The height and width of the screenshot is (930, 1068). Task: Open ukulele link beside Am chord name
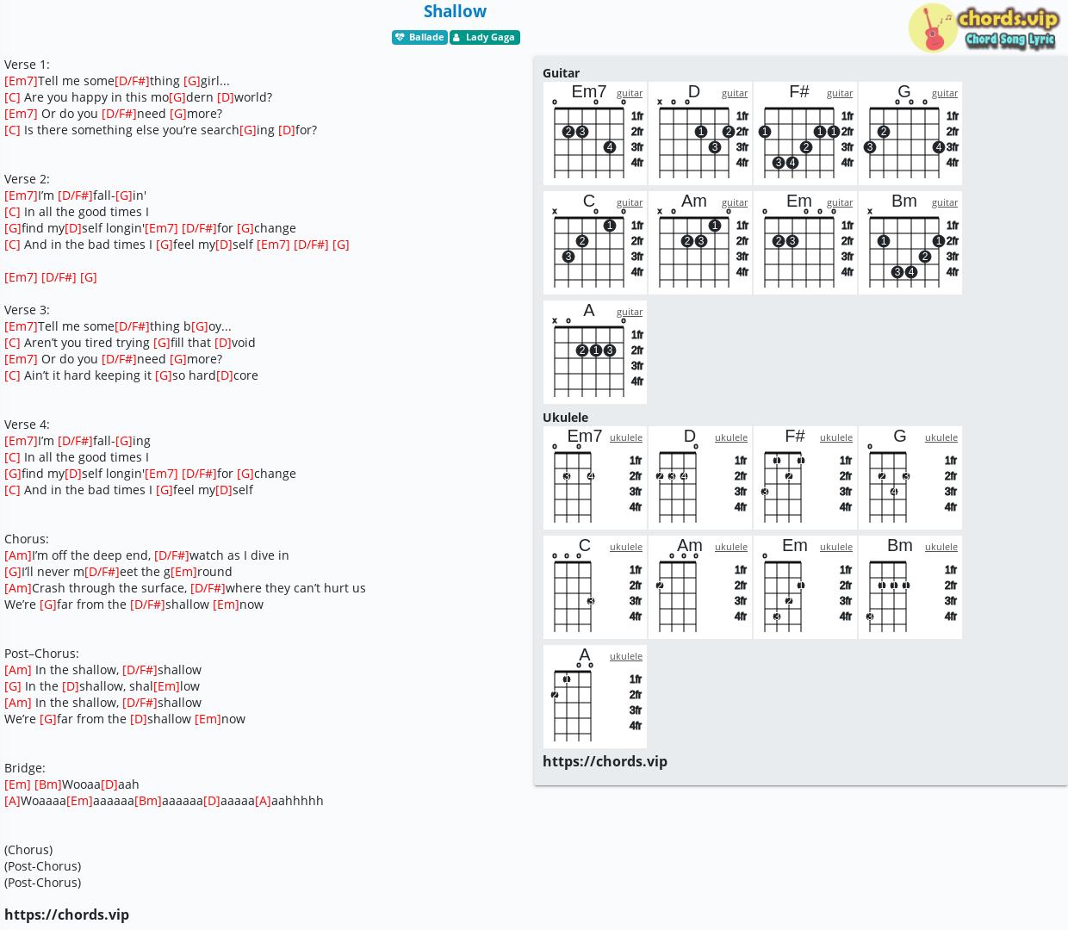click(x=731, y=547)
